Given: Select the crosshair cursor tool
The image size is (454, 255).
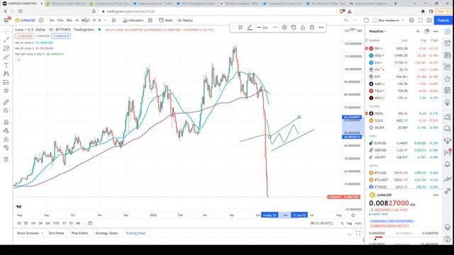Looking at the screenshot, I should click(x=6, y=31).
